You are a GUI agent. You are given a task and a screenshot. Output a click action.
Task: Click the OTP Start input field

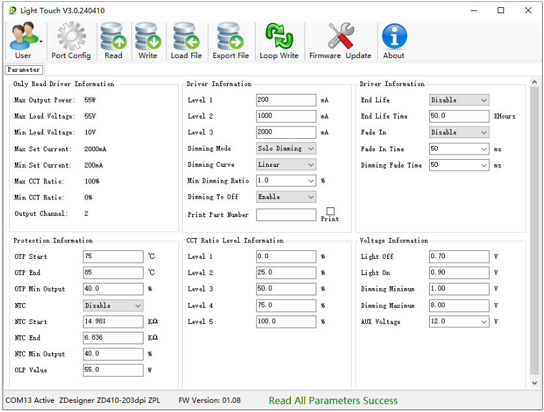coord(113,257)
